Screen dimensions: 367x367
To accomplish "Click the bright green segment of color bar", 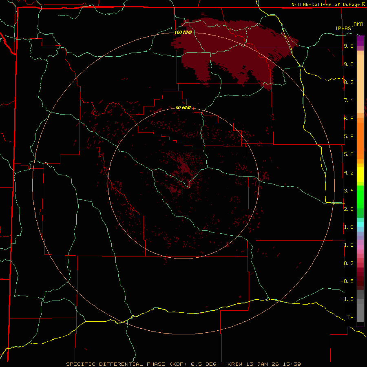I will coord(360,197).
